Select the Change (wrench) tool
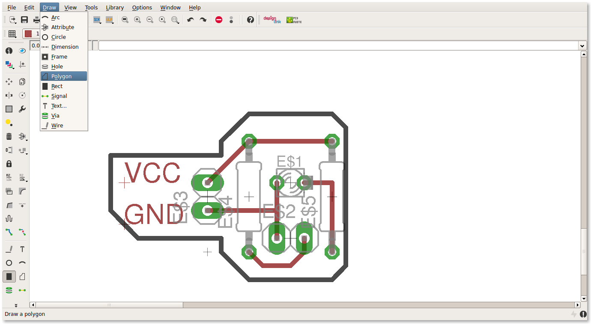Screen dimensions: 591x324 [x=22, y=109]
